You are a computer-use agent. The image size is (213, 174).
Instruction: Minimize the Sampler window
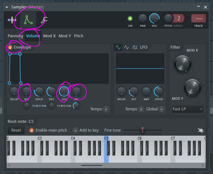pos(198,6)
